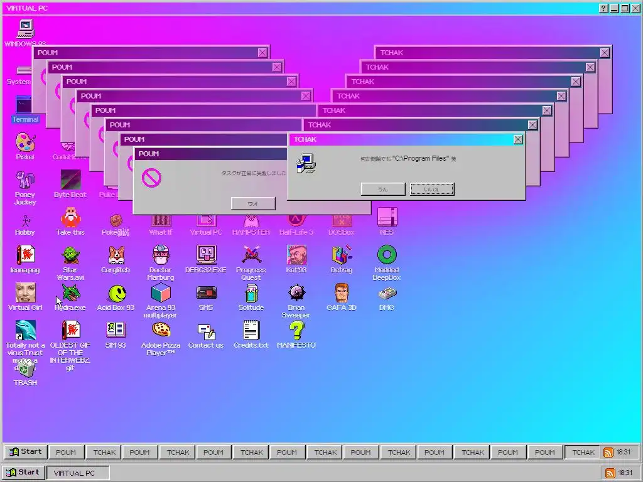Open the Virtual Girl icon
This screenshot has width=643, height=482.
25,292
